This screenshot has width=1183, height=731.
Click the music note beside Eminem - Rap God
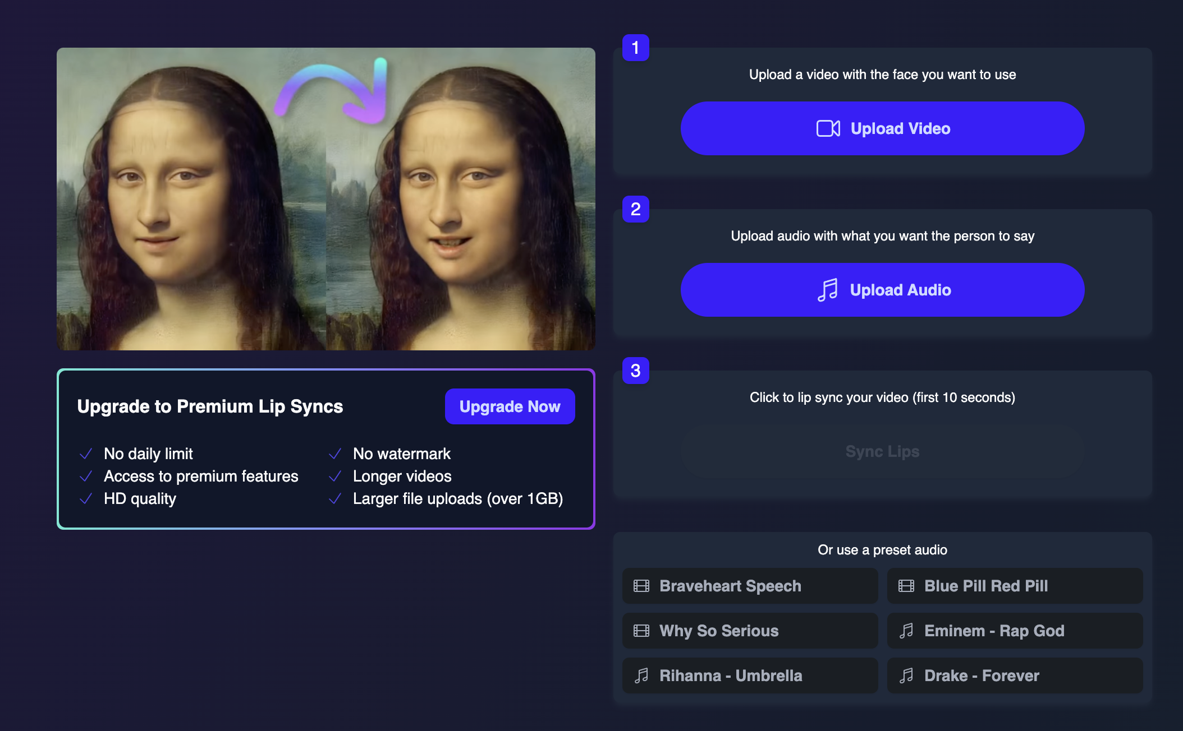click(x=906, y=631)
